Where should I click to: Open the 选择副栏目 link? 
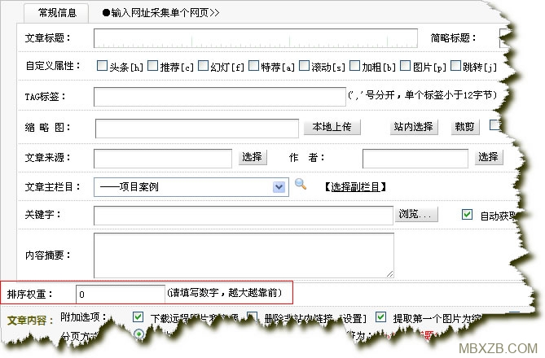point(355,187)
